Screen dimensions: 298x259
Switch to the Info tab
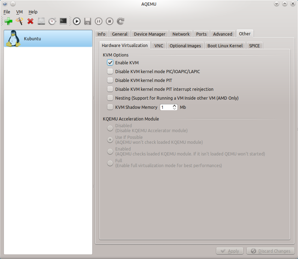[x=101, y=34]
